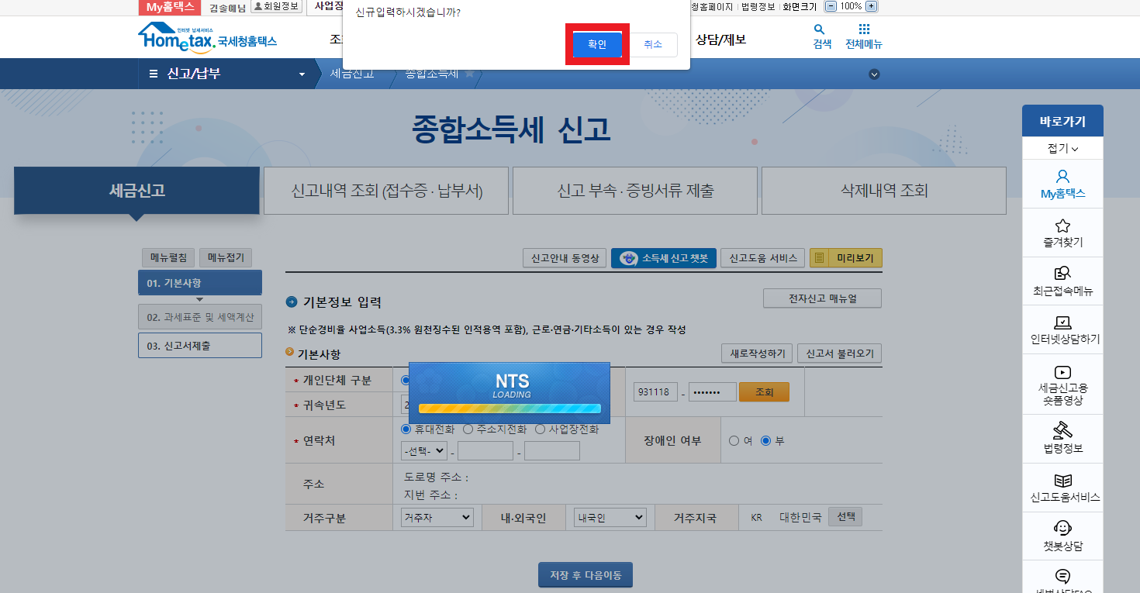The height and width of the screenshot is (593, 1140).
Task: Click the 확인 button in the dialog
Action: click(x=597, y=45)
